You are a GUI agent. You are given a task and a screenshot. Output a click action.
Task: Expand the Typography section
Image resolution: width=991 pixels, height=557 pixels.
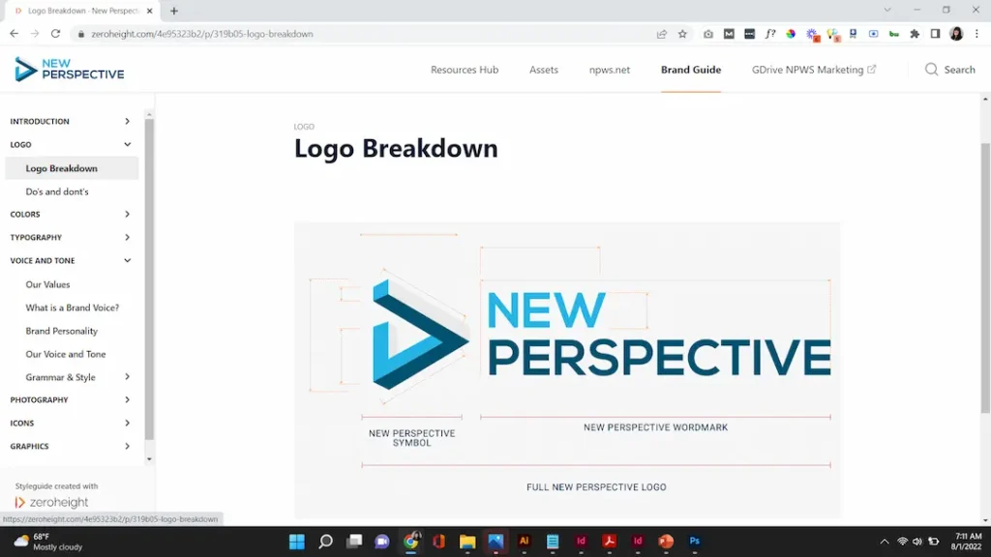coord(127,238)
